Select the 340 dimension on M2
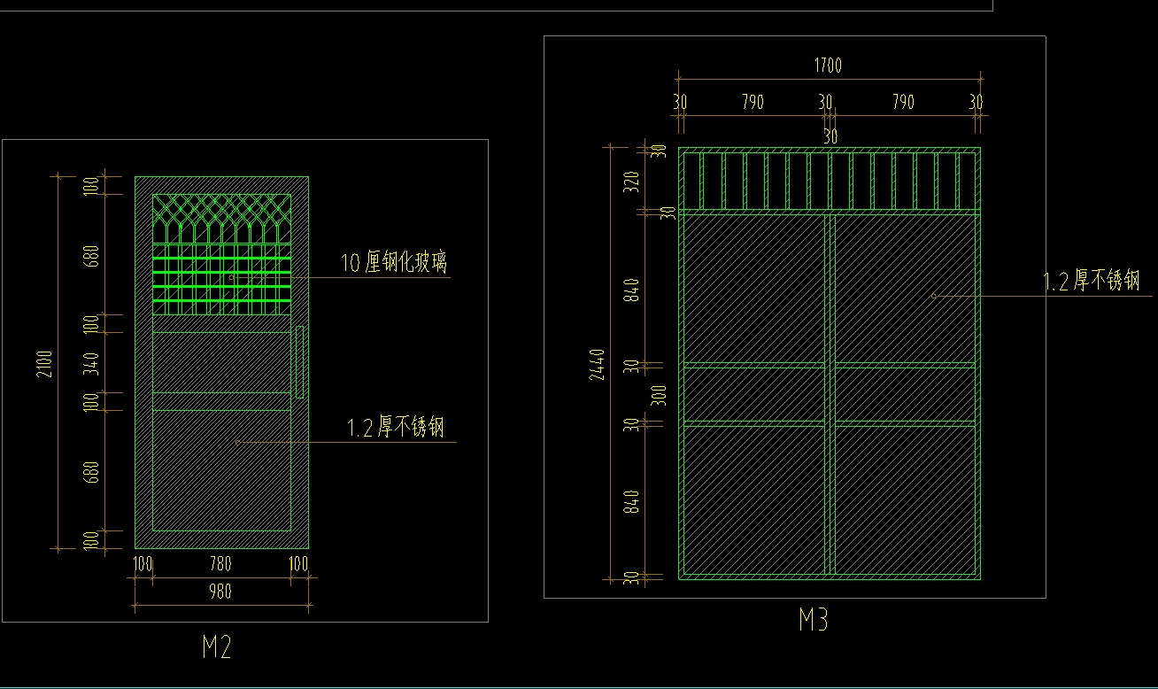This screenshot has height=689, width=1158. point(92,364)
